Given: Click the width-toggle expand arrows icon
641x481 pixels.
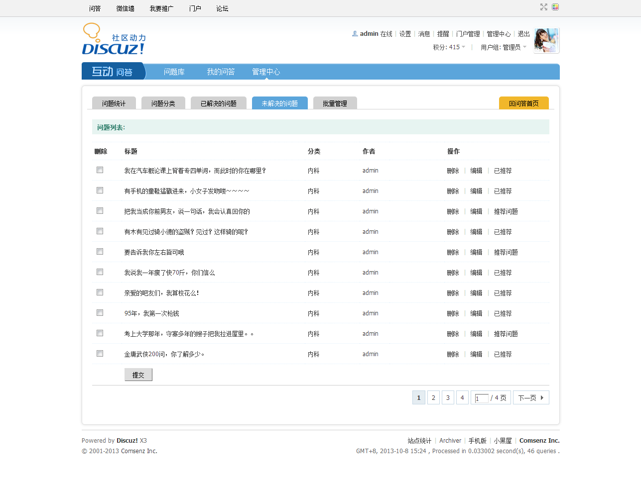Looking at the screenshot, I should (543, 7).
